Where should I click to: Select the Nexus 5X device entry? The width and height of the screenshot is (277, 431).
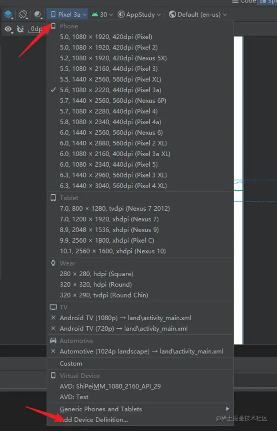pos(140,58)
